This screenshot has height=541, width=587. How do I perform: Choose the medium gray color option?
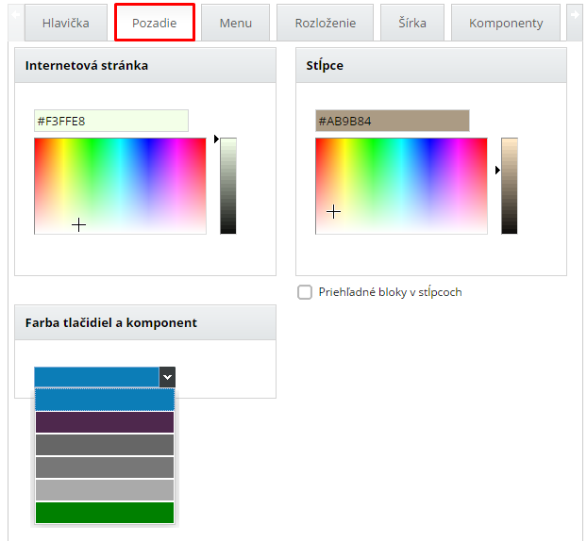click(x=105, y=467)
